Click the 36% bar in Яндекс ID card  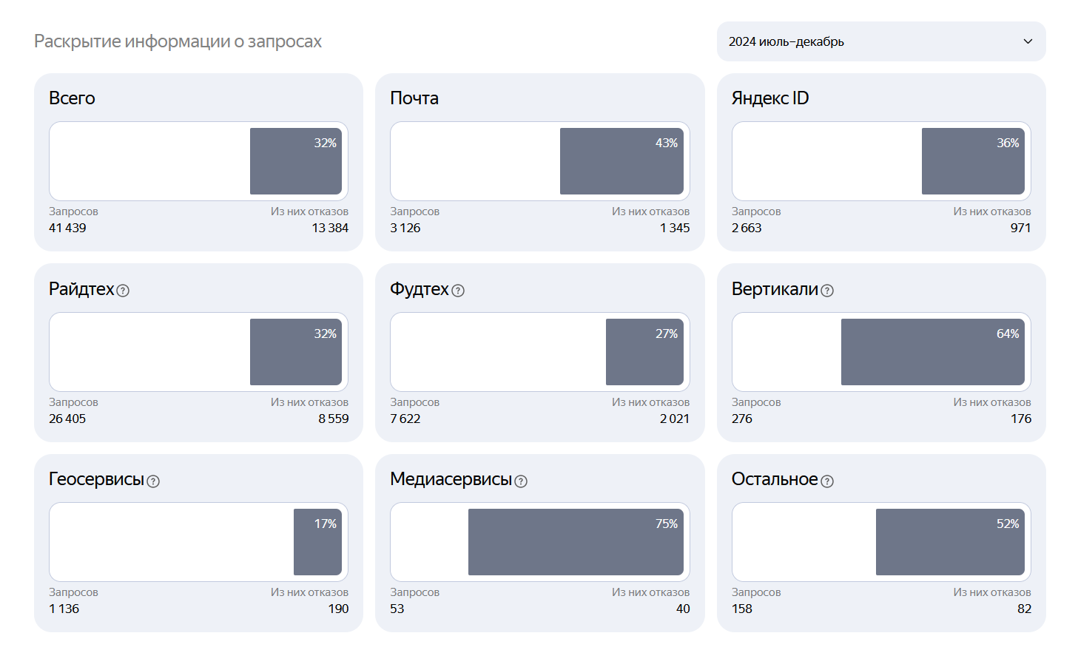[973, 161]
